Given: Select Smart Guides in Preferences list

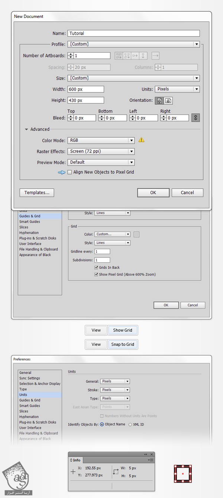Looking at the screenshot, I should point(30,406).
